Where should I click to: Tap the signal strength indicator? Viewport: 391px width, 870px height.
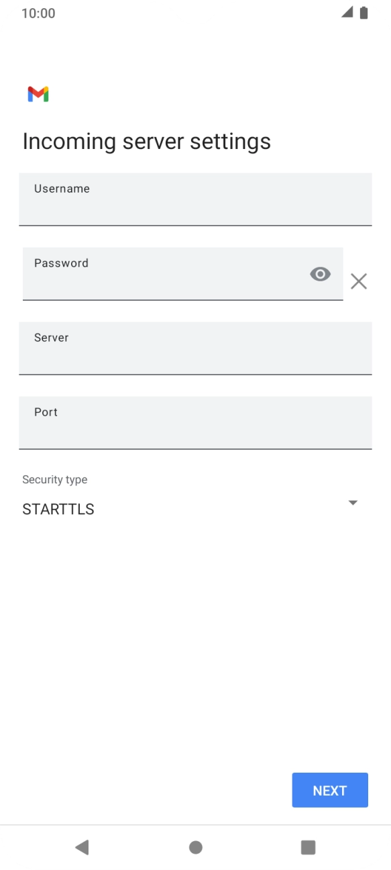click(346, 12)
